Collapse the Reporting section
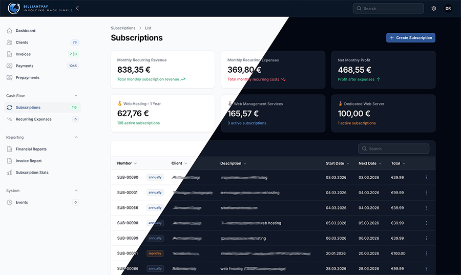Image resolution: width=461 pixels, height=275 pixels. click(76, 137)
